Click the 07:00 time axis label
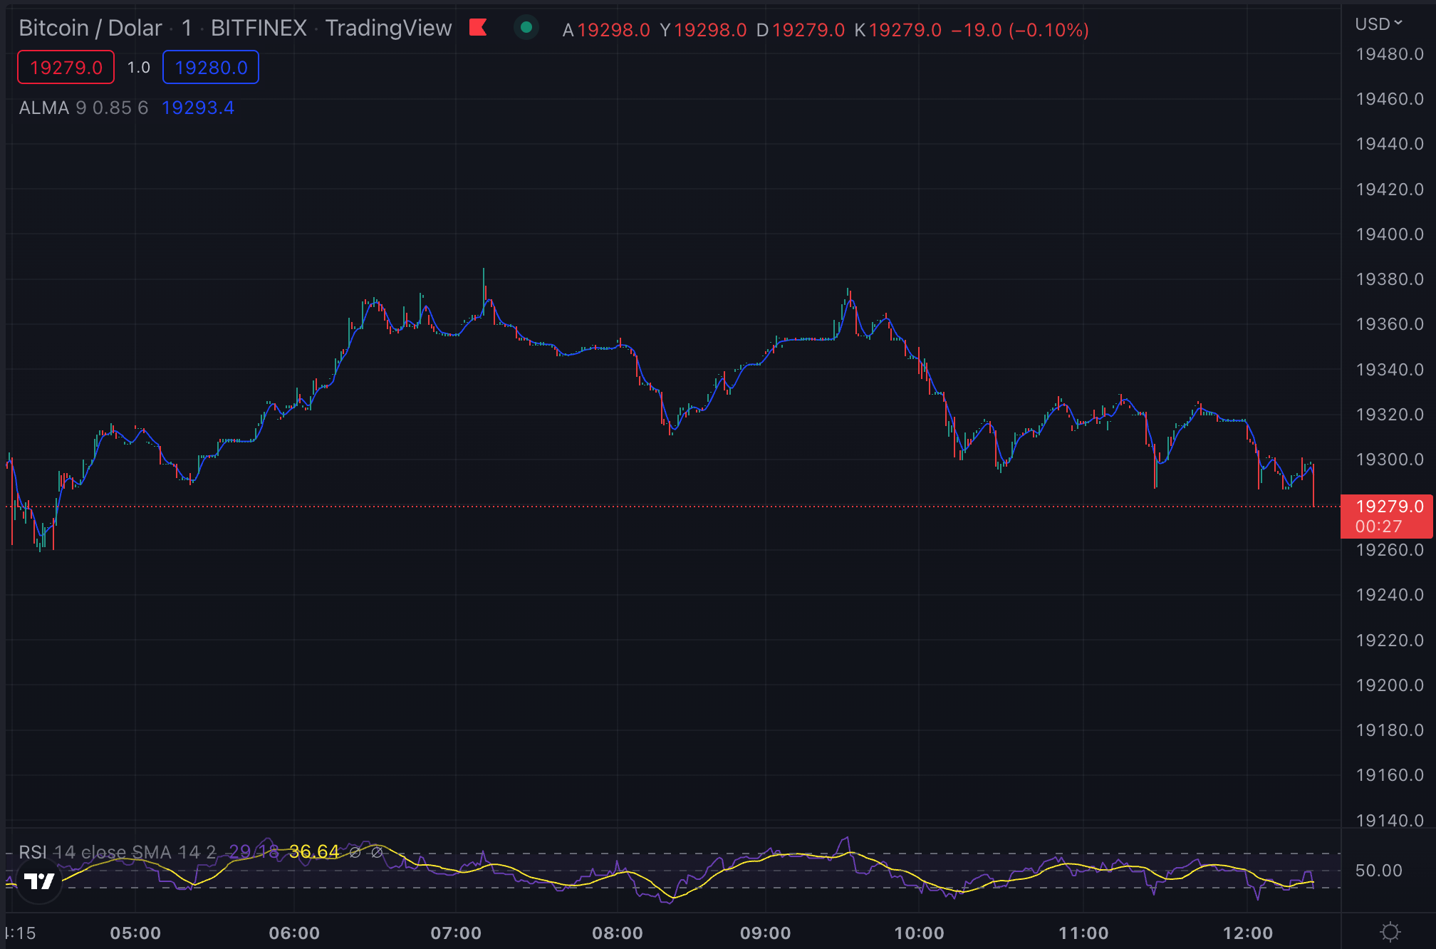This screenshot has height=949, width=1436. (456, 933)
